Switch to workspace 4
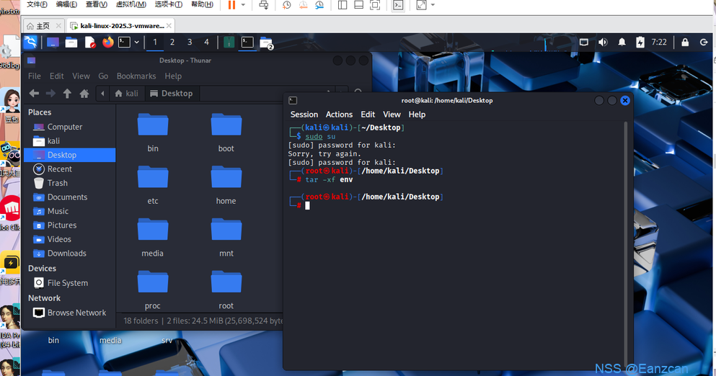716x376 pixels. (206, 42)
